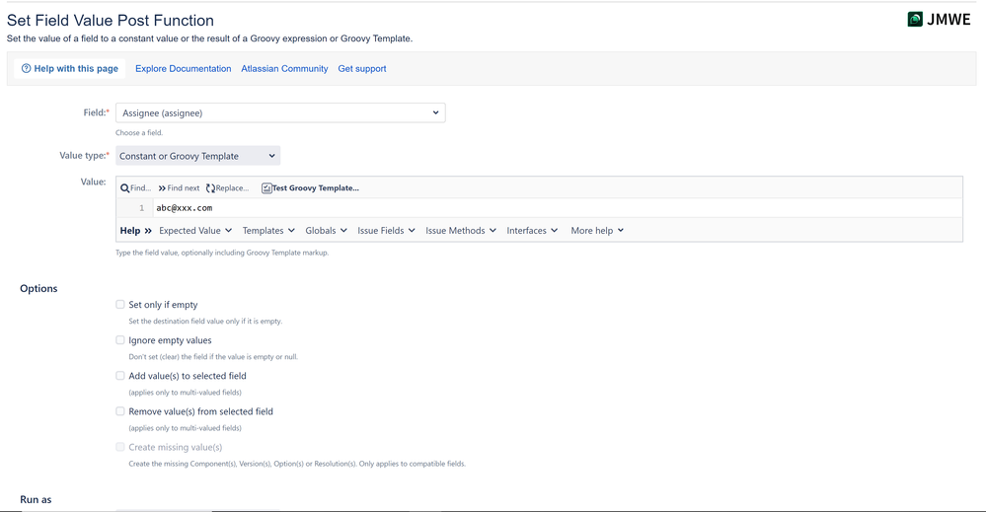The height and width of the screenshot is (512, 986).
Task: Open the Field dropdown showing Assignee
Action: click(280, 113)
